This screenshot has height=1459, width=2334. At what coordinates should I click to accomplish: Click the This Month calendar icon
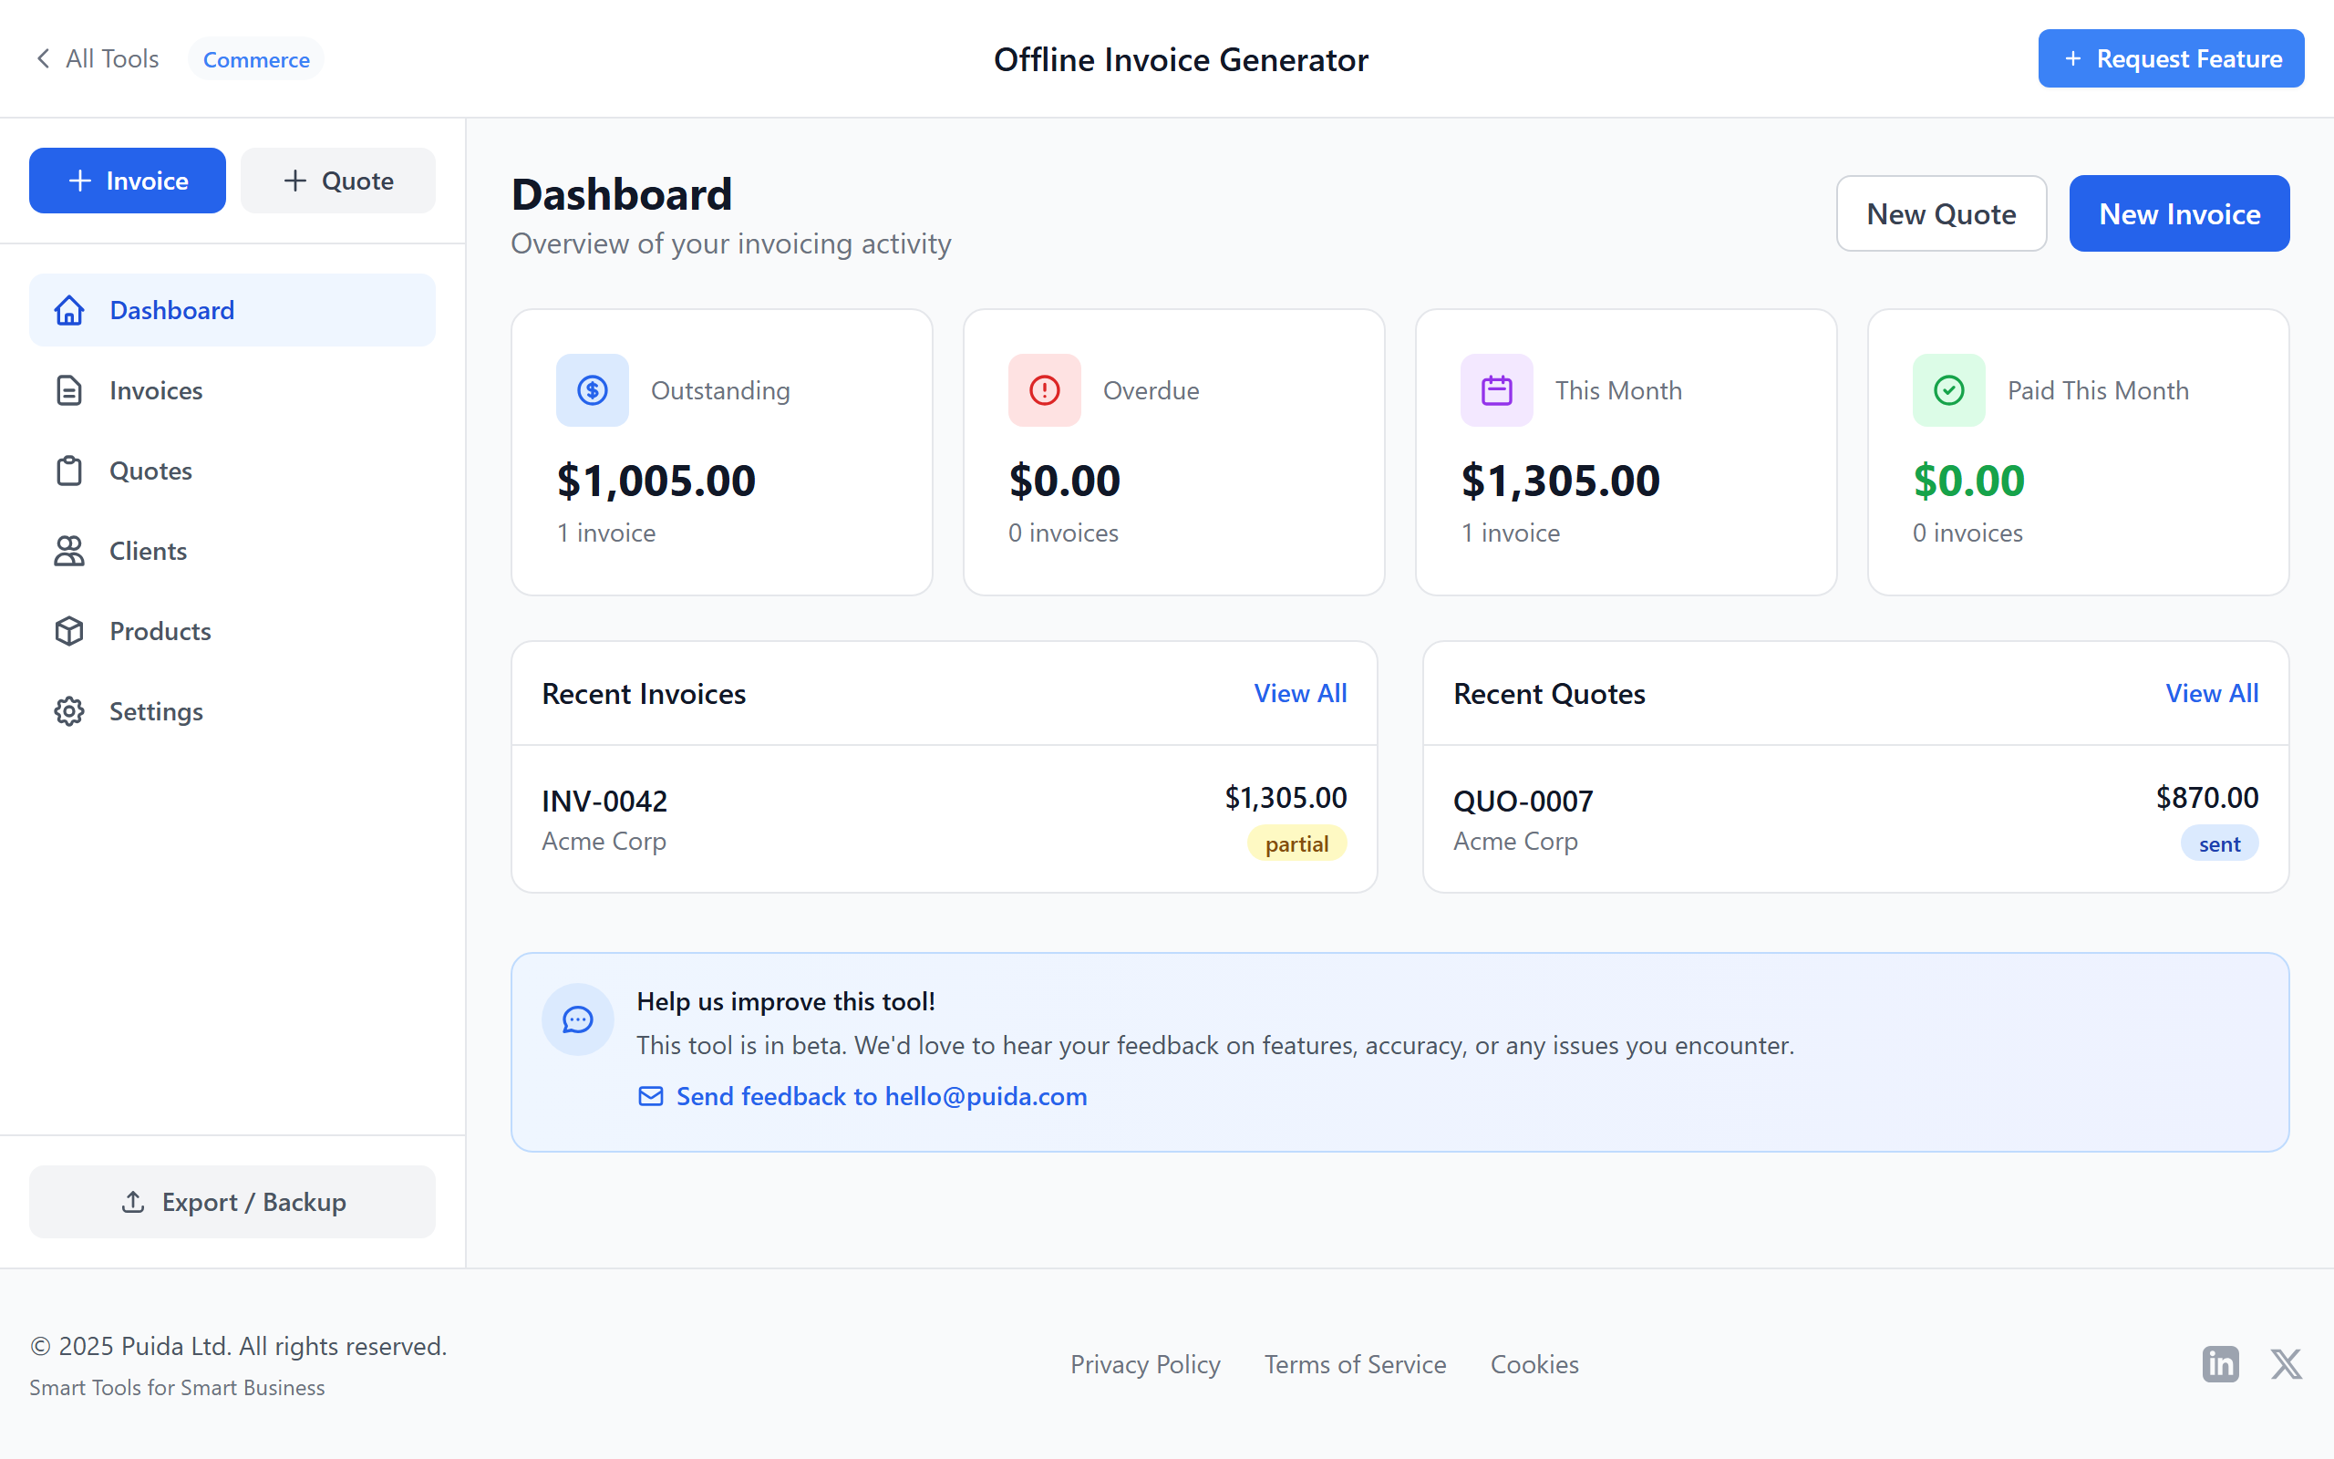pyautogui.click(x=1495, y=390)
